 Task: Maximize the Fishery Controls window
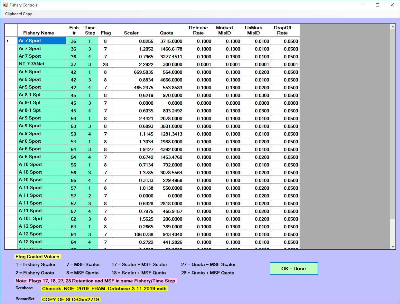pyautogui.click(x=377, y=5)
